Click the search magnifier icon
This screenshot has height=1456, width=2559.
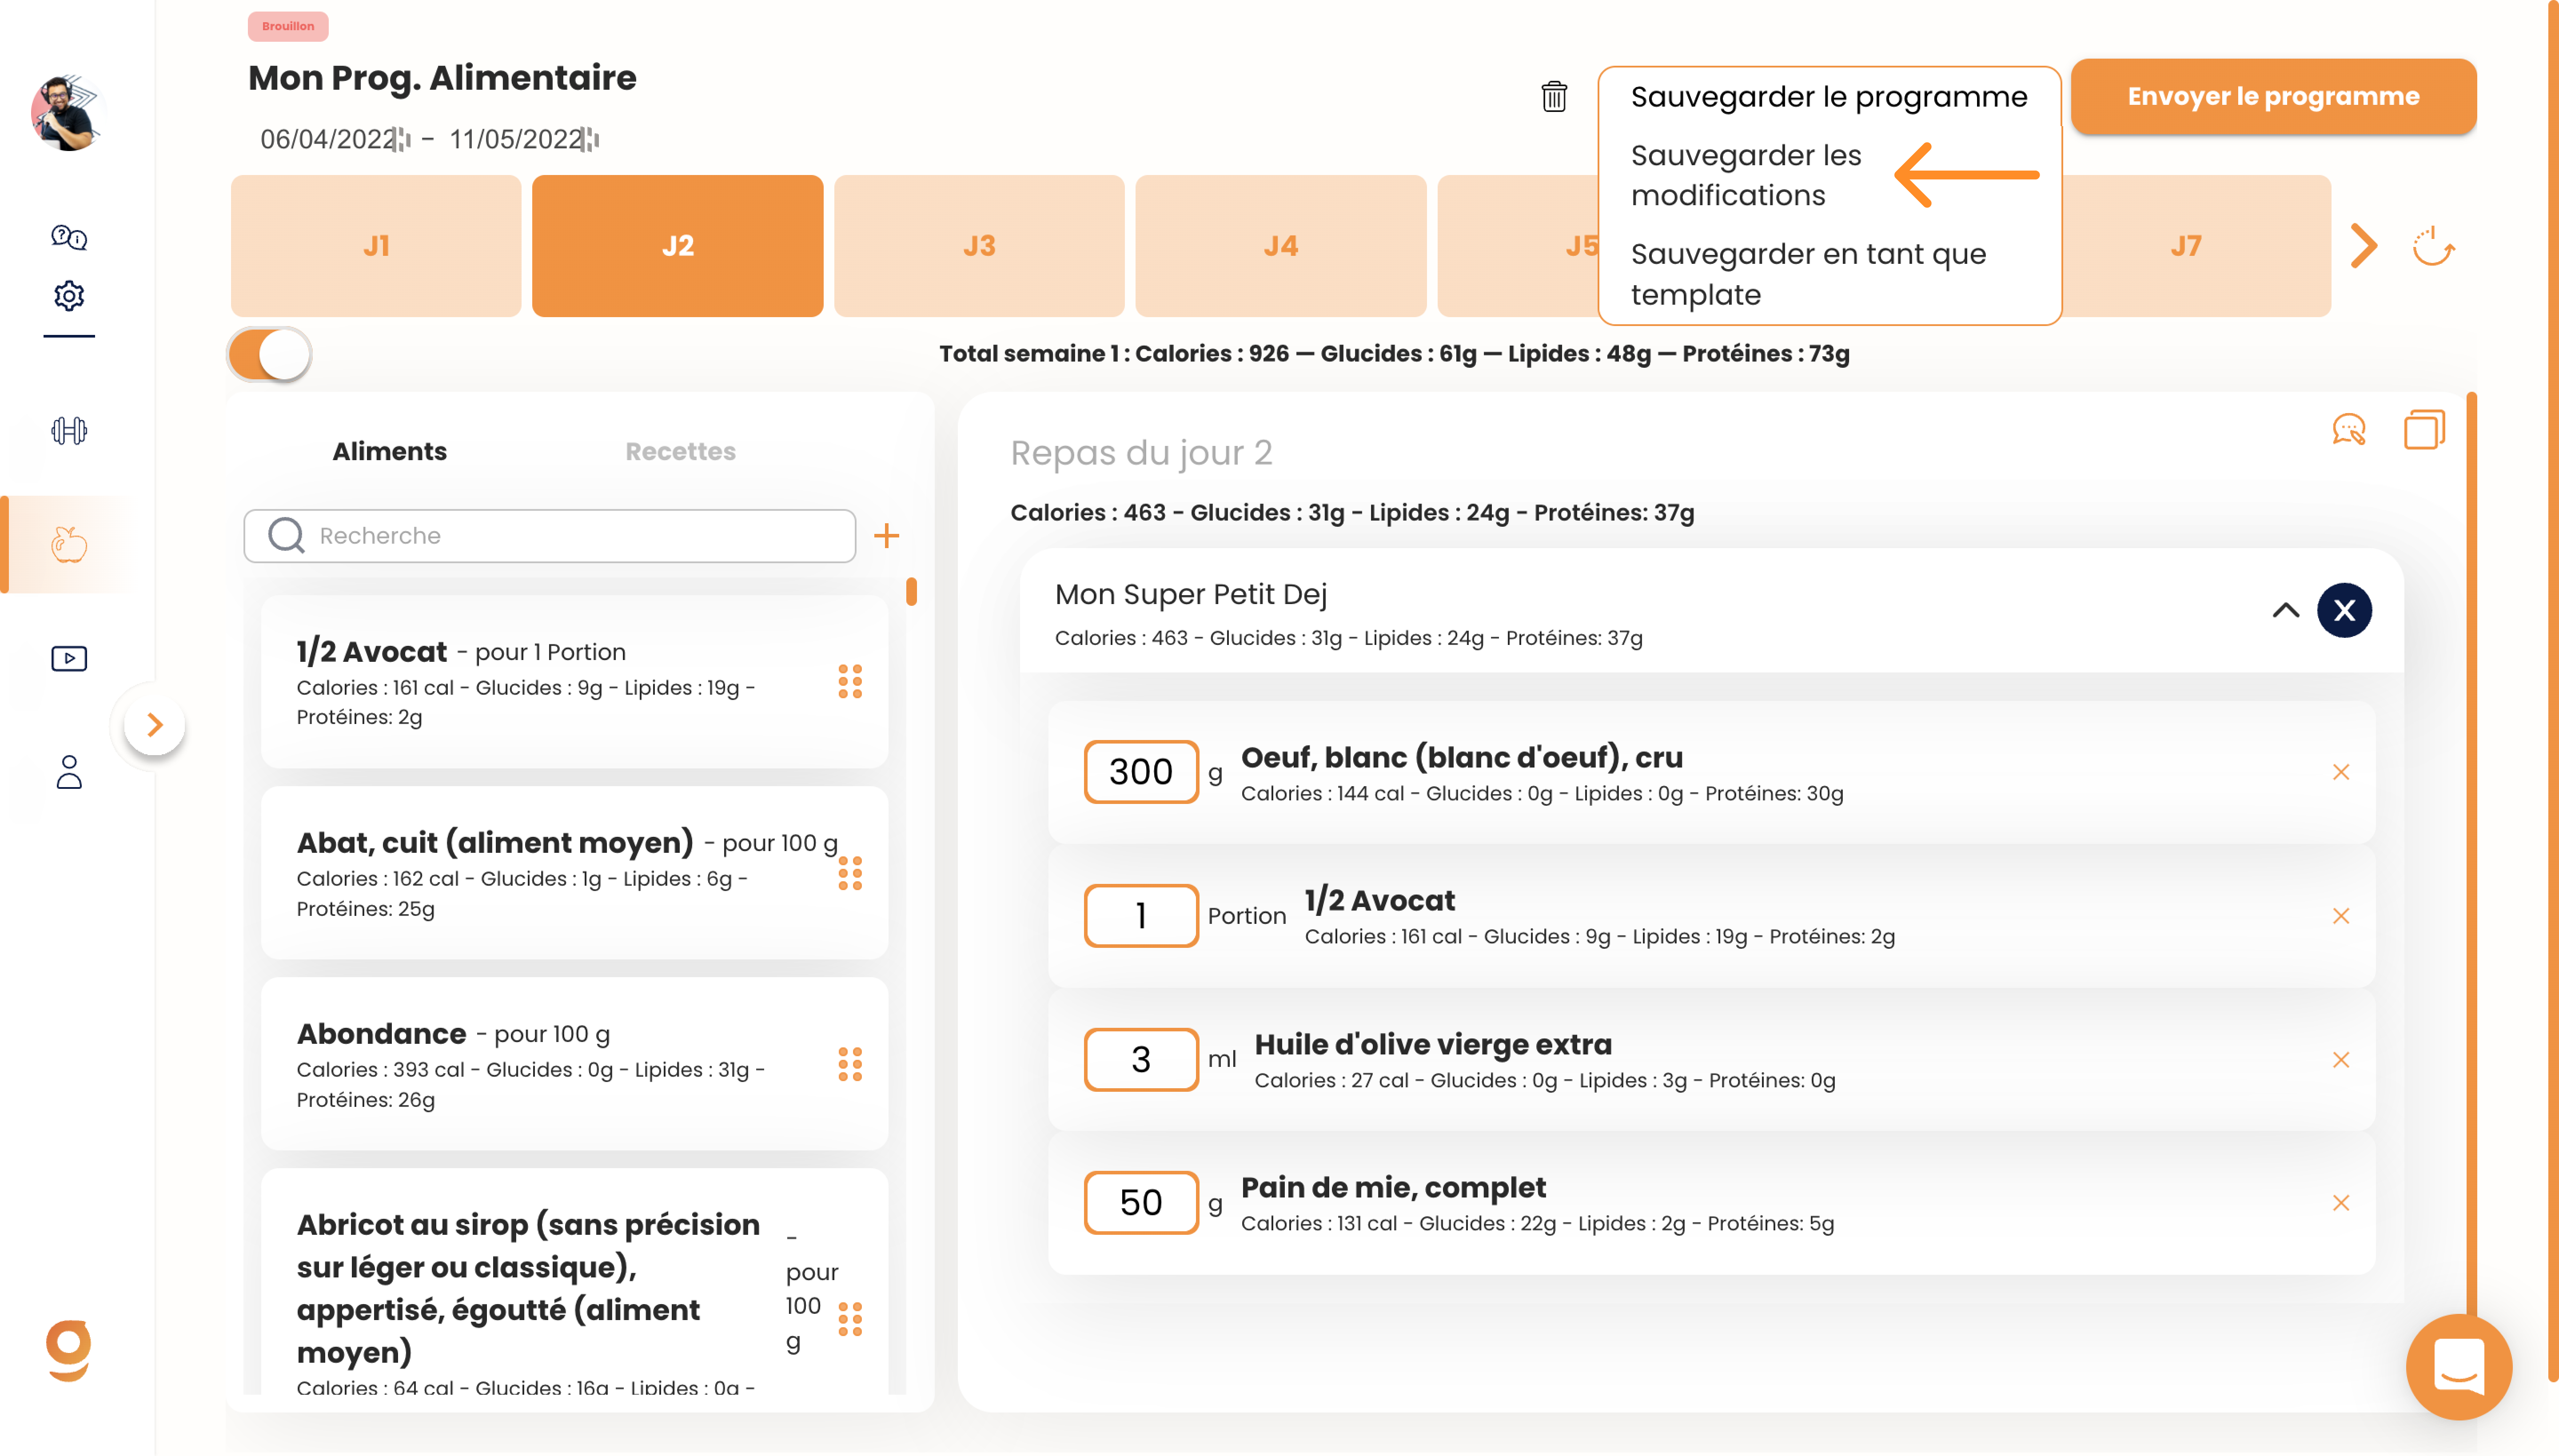pyautogui.click(x=286, y=536)
